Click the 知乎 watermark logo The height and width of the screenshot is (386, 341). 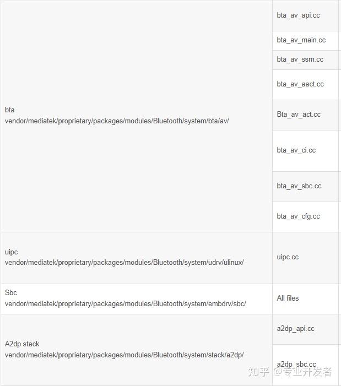[x=258, y=372]
